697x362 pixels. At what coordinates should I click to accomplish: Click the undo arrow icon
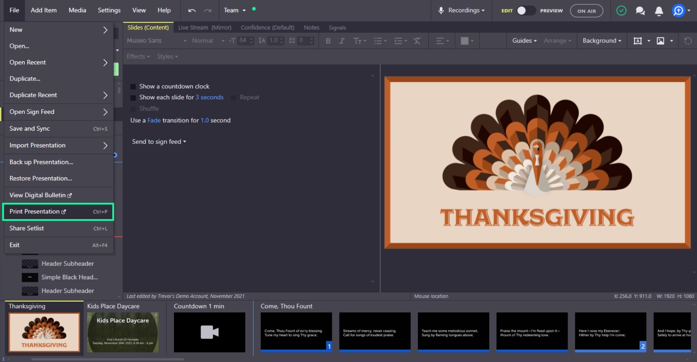click(192, 11)
